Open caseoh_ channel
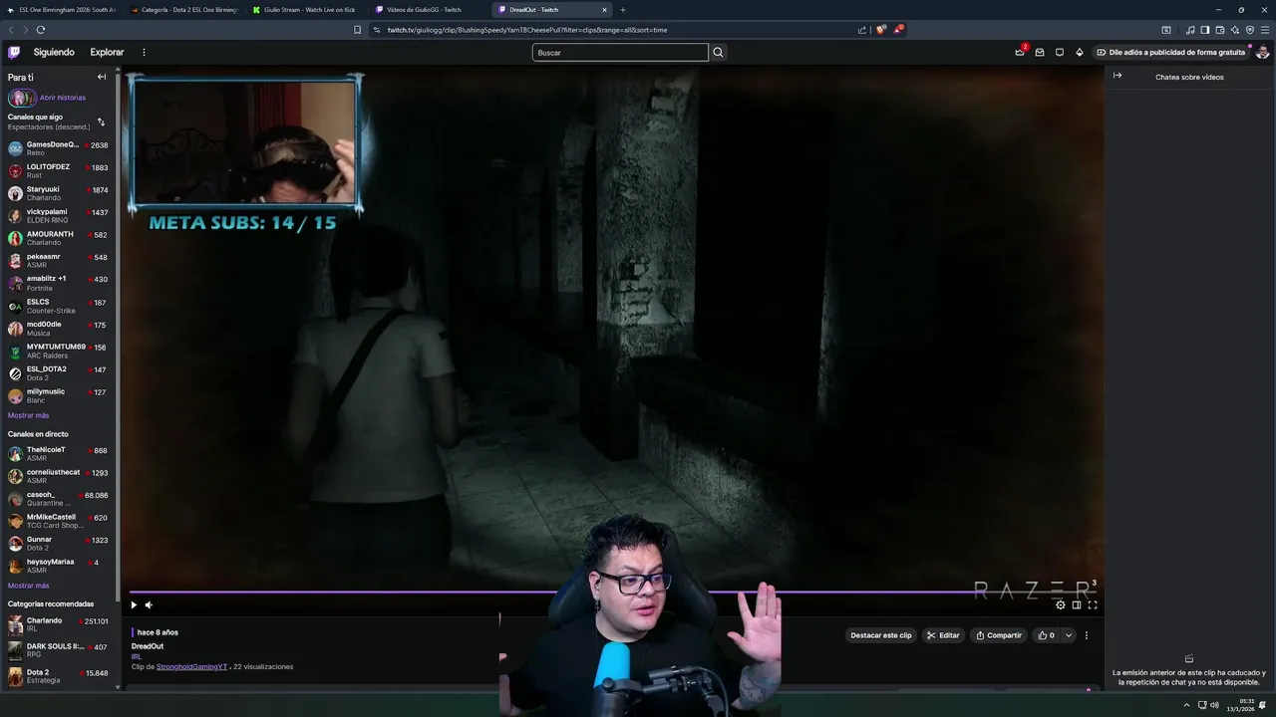Screen dimensions: 1276x717 pos(60,498)
